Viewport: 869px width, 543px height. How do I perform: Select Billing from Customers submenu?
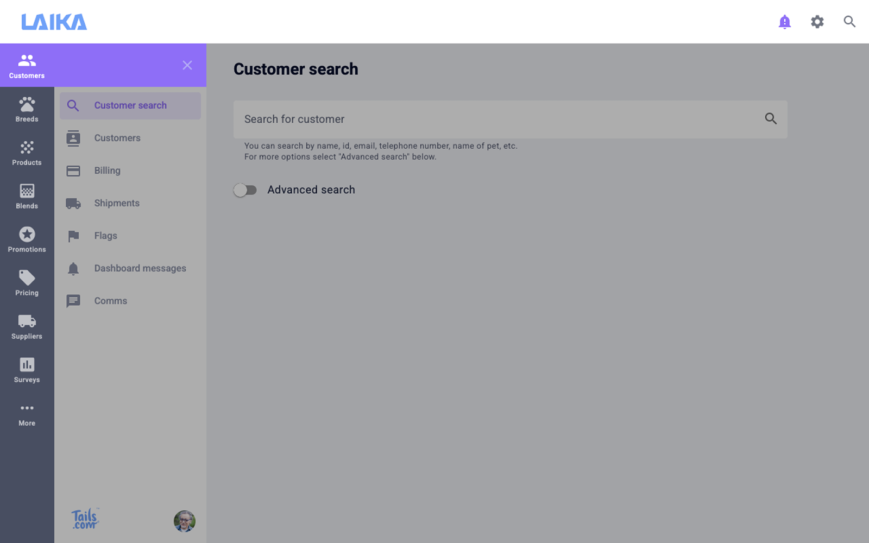(107, 171)
